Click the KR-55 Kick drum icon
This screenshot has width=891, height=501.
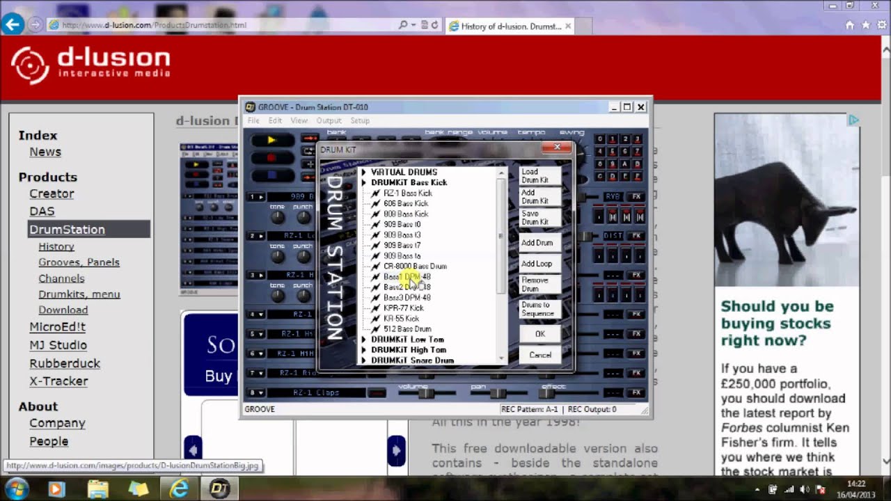[376, 318]
